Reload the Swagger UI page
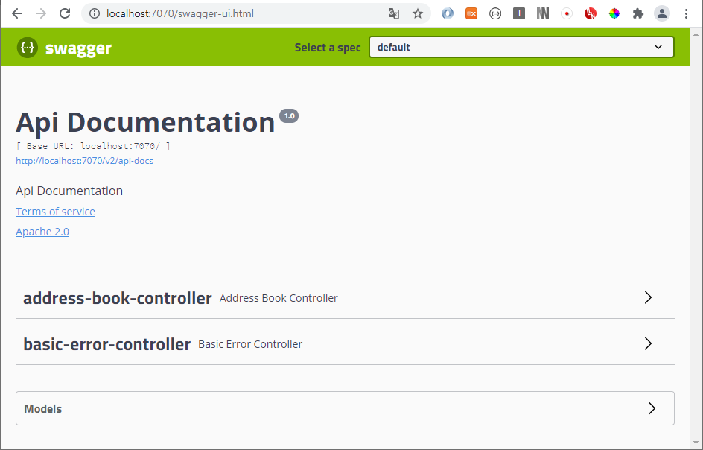 point(65,13)
